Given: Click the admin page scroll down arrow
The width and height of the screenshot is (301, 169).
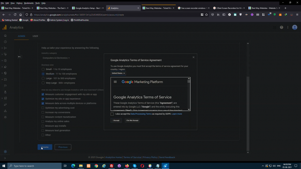Looking at the screenshot, I should tap(248, 152).
